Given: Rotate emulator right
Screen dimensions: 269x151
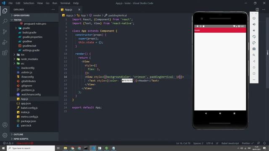Looking at the screenshot, I should point(254,43).
